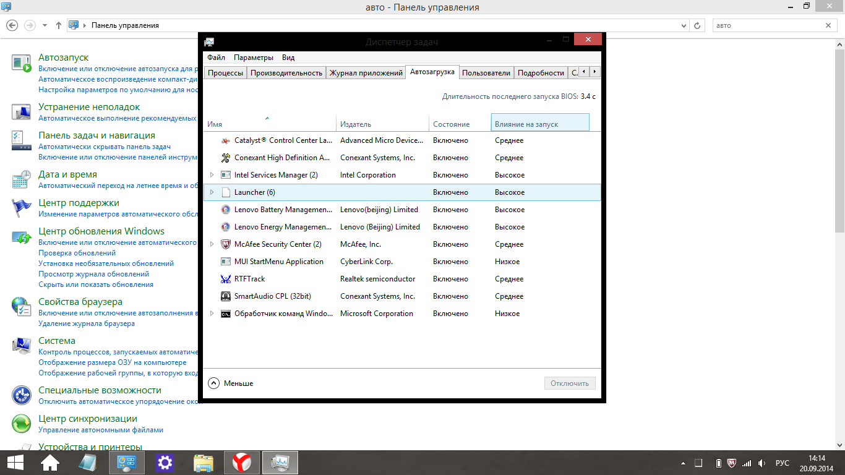Click the RTFTrack startup entry icon
This screenshot has height=475, width=845.
coord(226,279)
